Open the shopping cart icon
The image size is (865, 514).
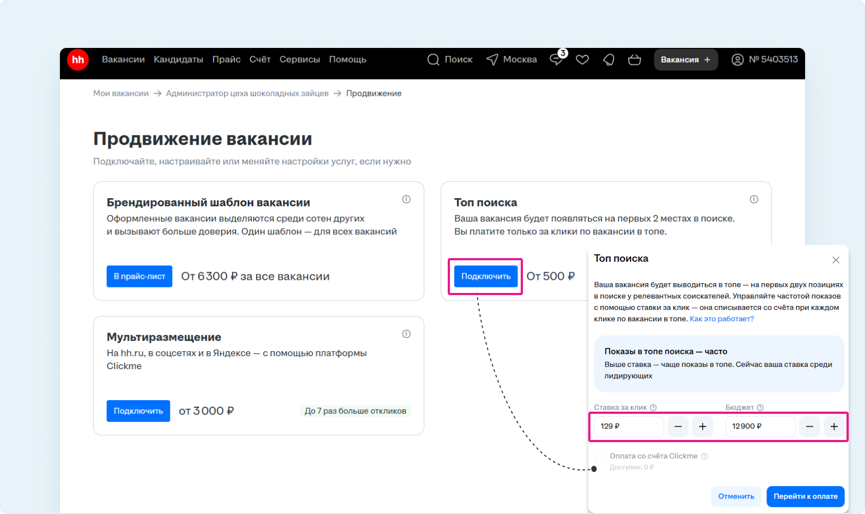635,60
